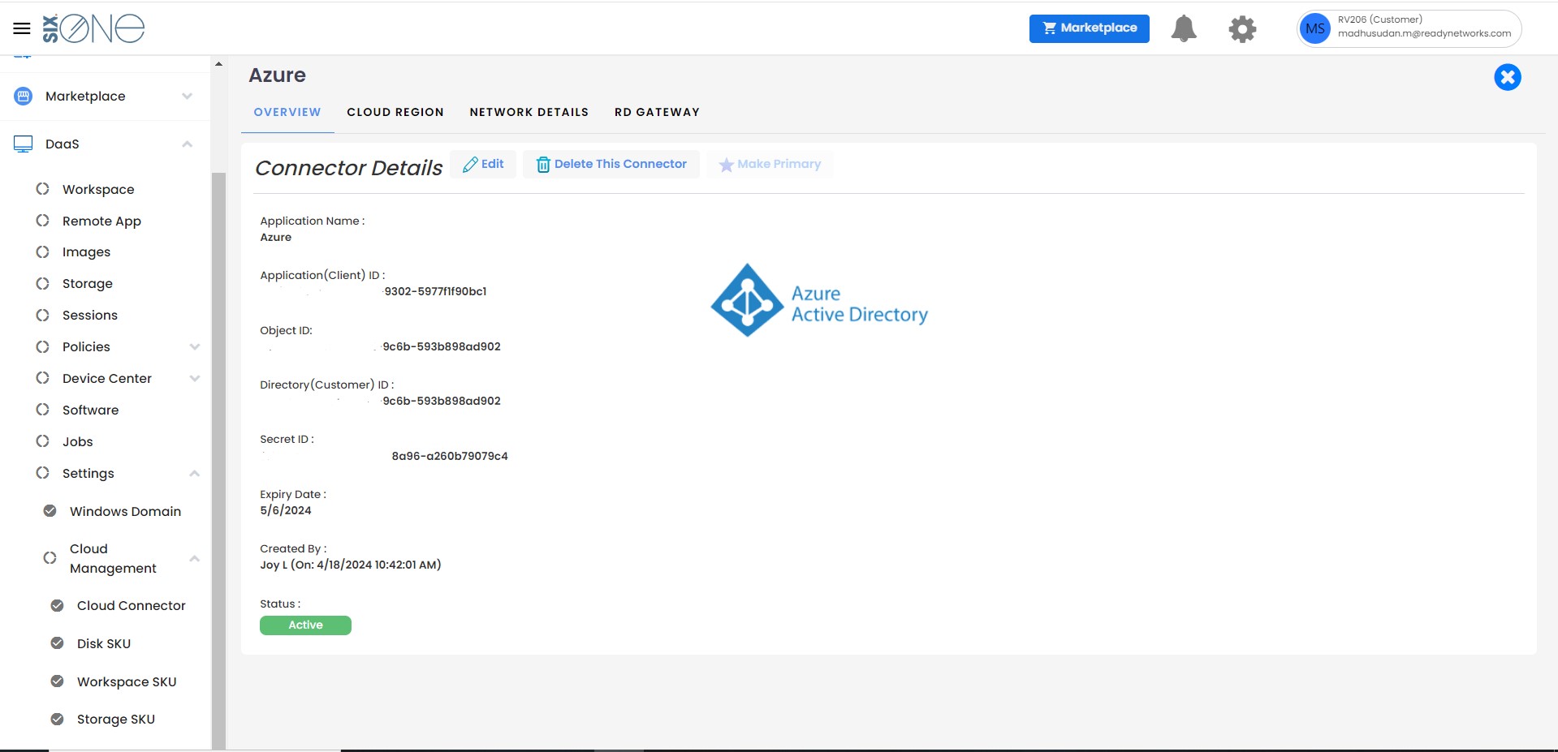1558x752 pixels.
Task: Click the circle icon beside Sessions
Action: click(x=43, y=315)
